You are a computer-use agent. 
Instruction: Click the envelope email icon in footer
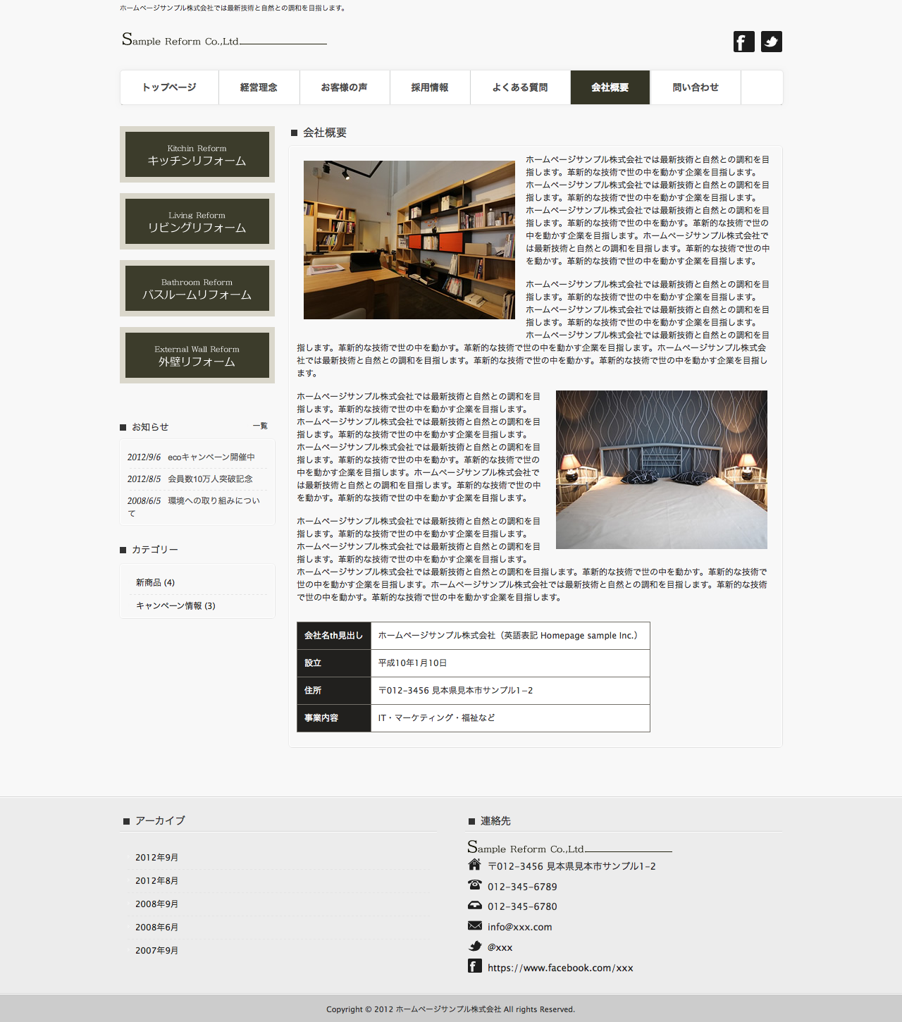click(474, 925)
